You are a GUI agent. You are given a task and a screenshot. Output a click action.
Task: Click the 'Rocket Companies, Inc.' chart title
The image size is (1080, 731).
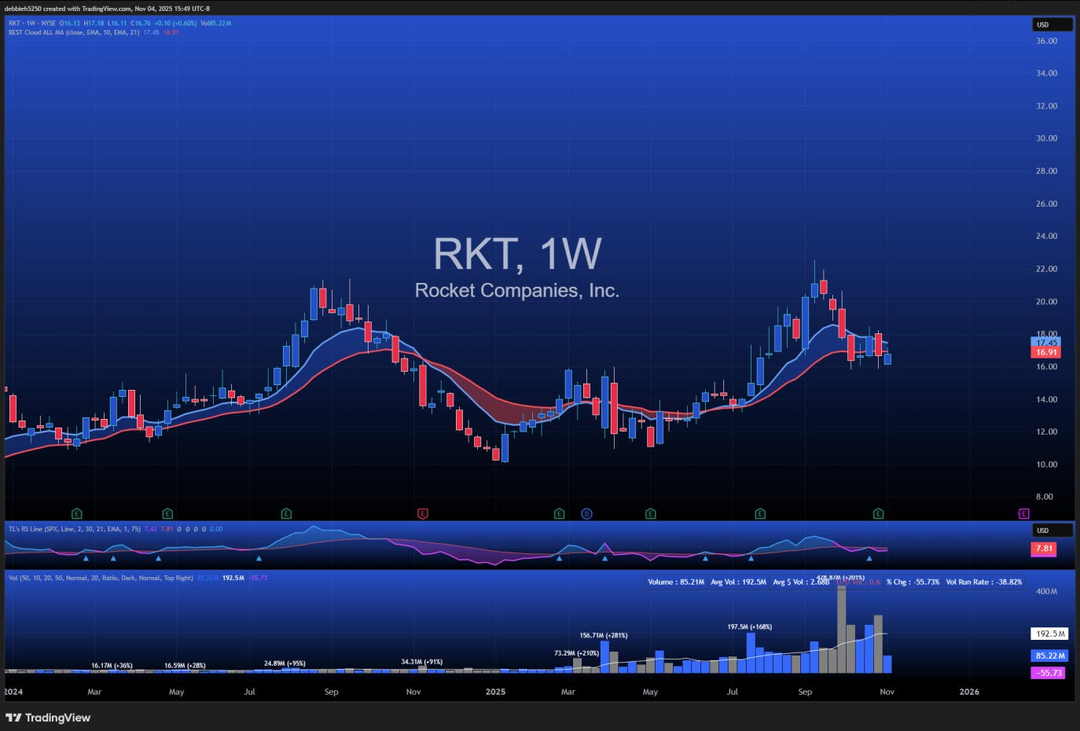tap(517, 291)
